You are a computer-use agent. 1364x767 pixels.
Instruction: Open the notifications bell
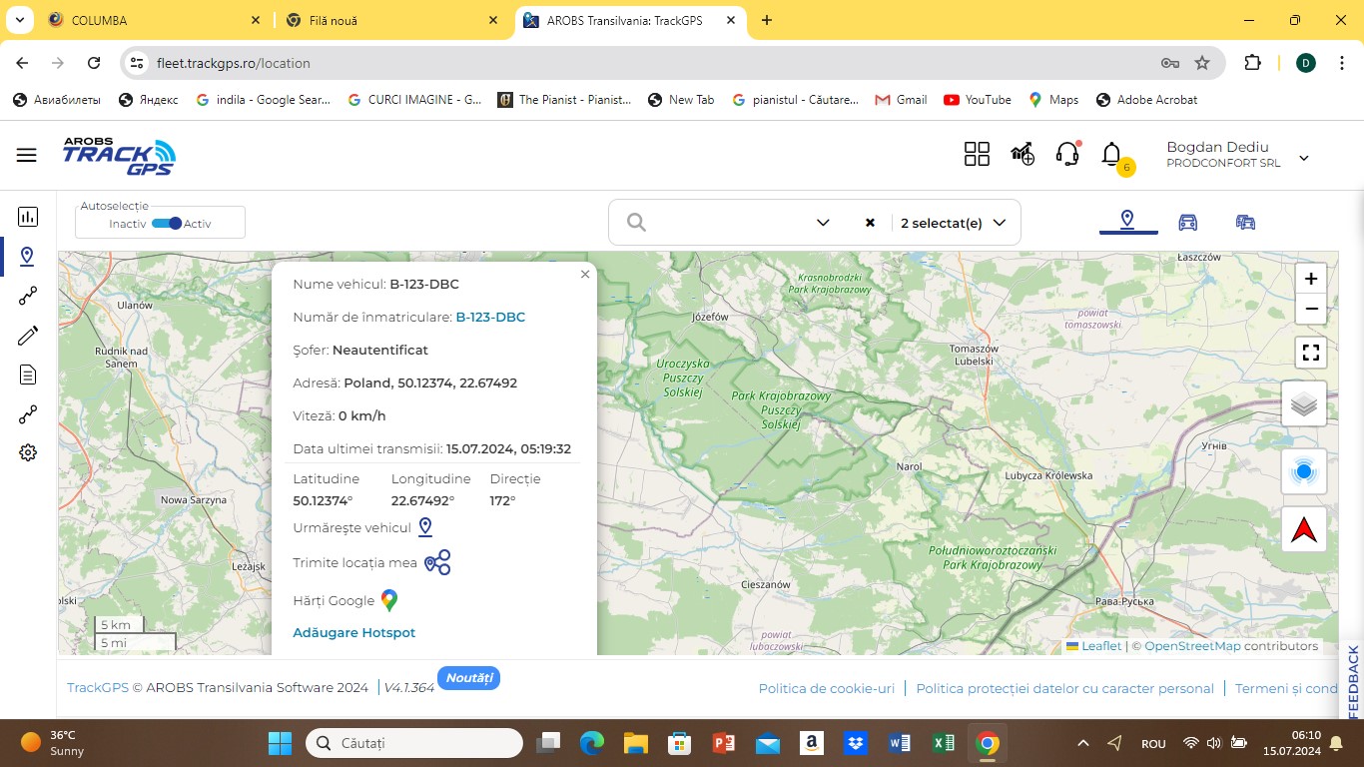click(1111, 154)
